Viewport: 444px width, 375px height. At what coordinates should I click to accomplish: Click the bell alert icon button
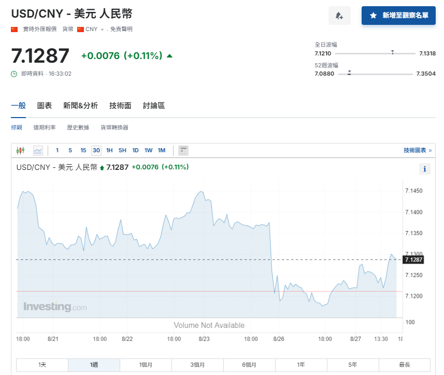pos(339,16)
